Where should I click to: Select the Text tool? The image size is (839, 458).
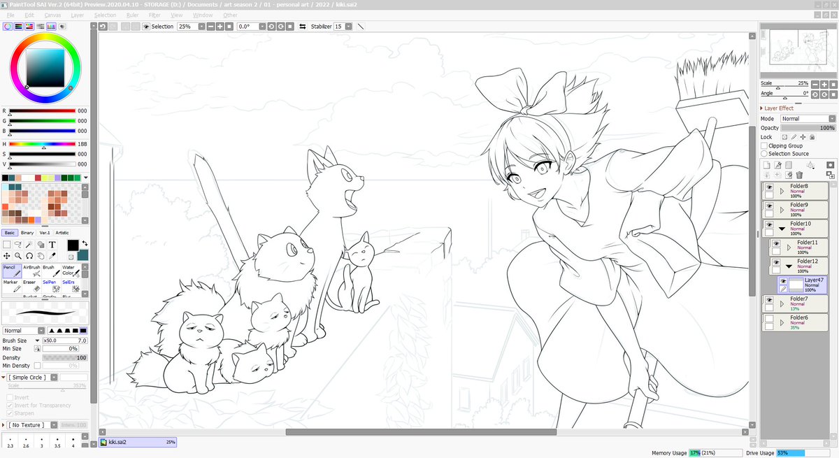pos(52,245)
